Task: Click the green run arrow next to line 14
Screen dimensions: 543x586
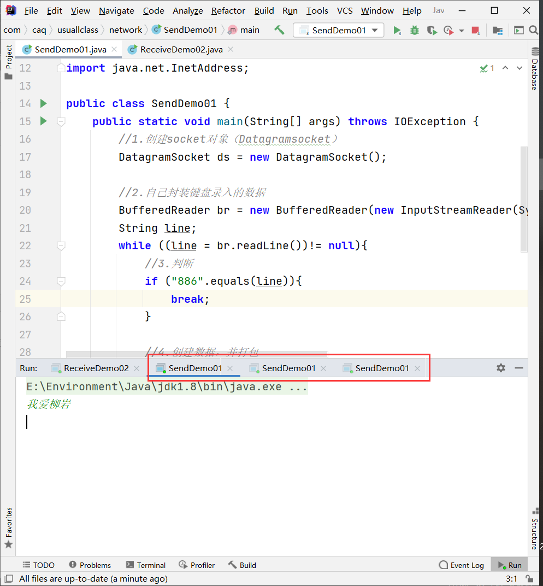Action: pyautogui.click(x=43, y=103)
